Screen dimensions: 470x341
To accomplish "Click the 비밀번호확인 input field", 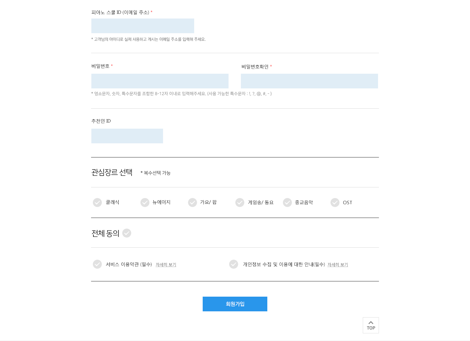I will tap(309, 81).
